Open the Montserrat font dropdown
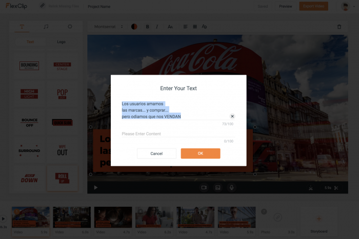This screenshot has width=359, height=239. tap(108, 27)
